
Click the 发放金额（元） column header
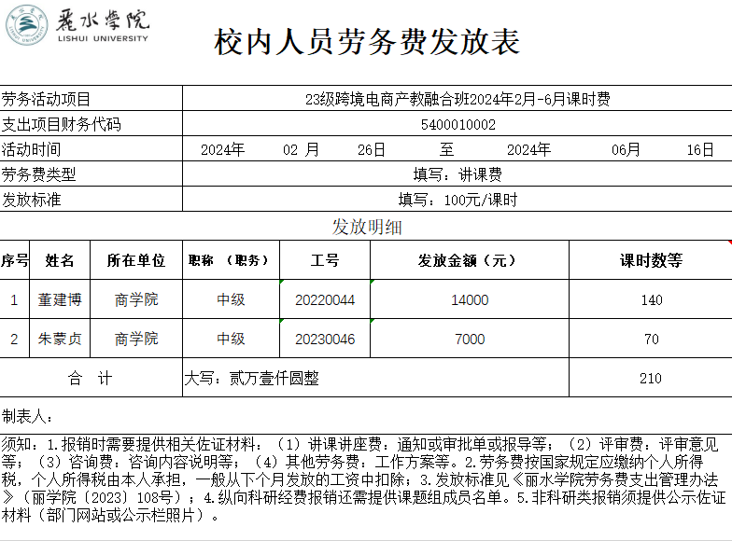[469, 260]
